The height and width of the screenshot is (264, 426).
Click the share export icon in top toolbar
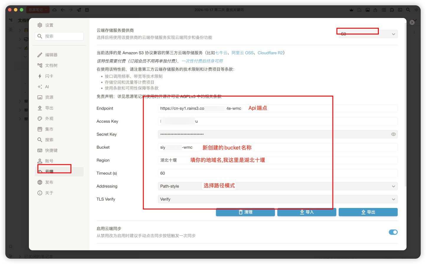375,10
